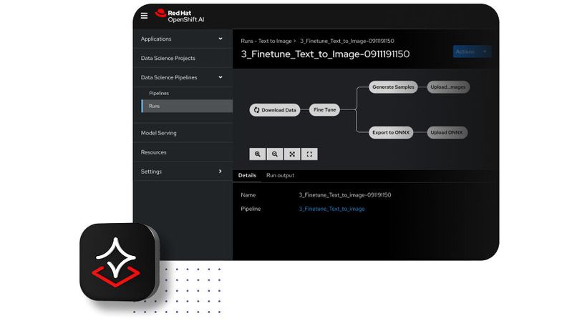Collapse Data Science Pipelines section chevron

pyautogui.click(x=220, y=77)
